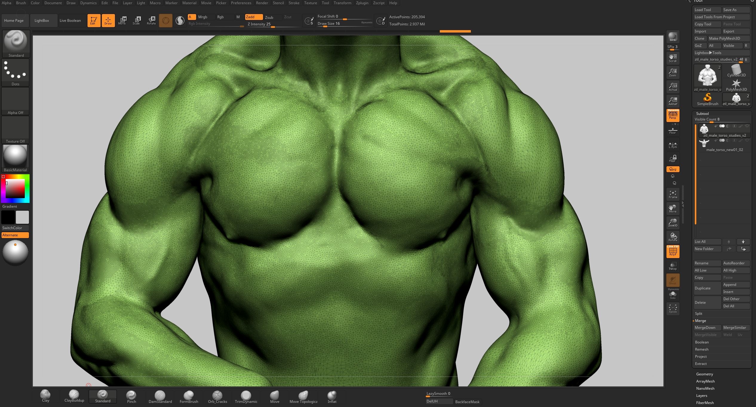Open the Stroke menu
This screenshot has height=407, width=756.
(294, 3)
